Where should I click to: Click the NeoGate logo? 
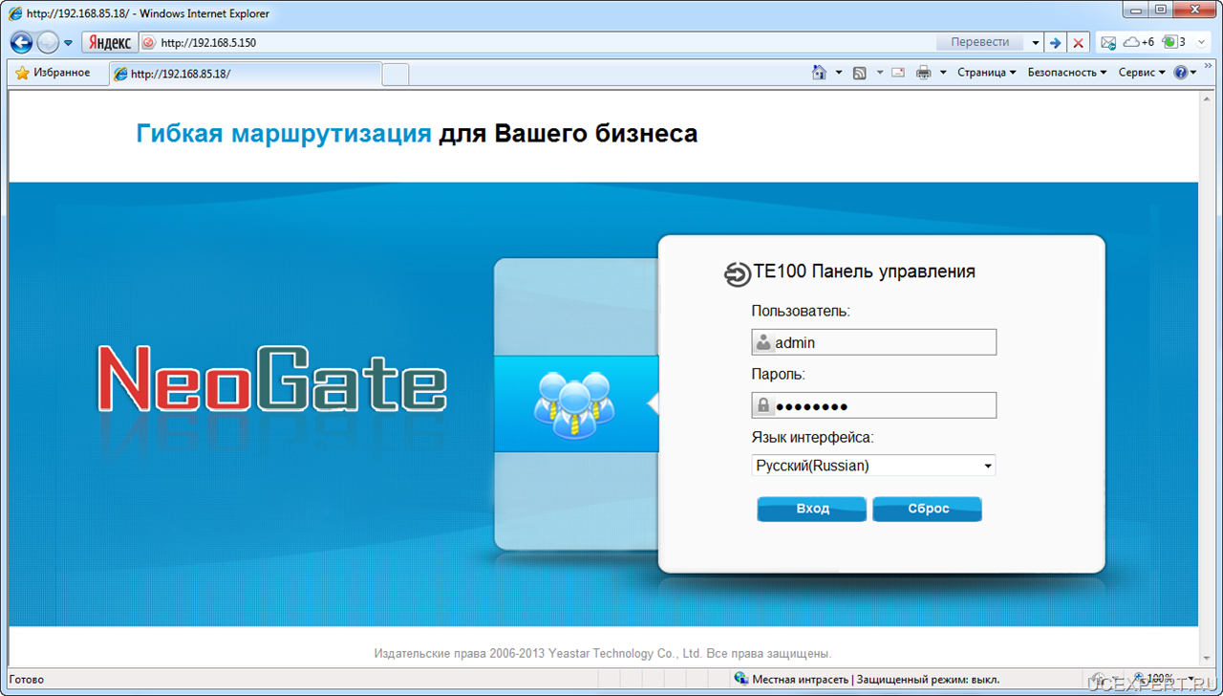pos(272,379)
